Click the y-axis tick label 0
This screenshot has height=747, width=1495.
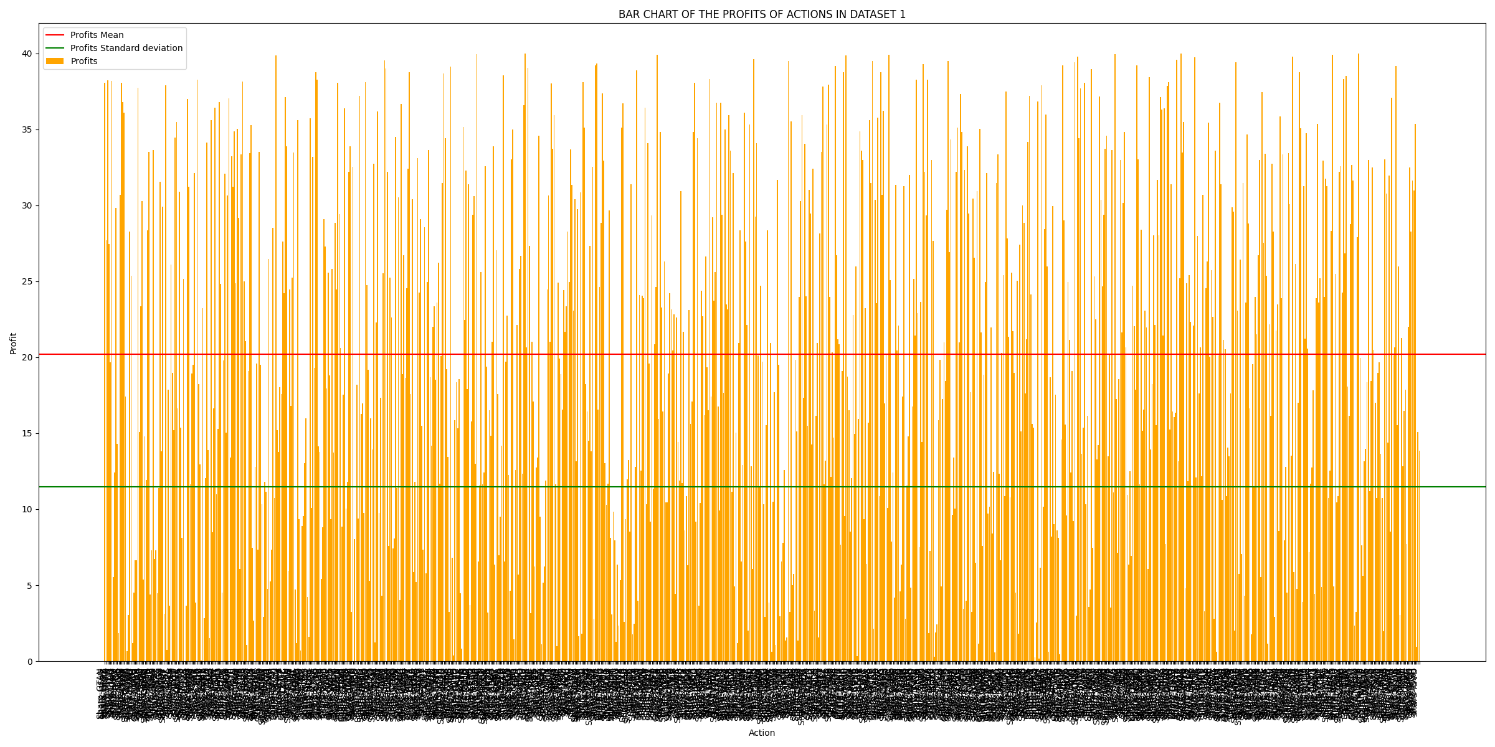[29, 661]
